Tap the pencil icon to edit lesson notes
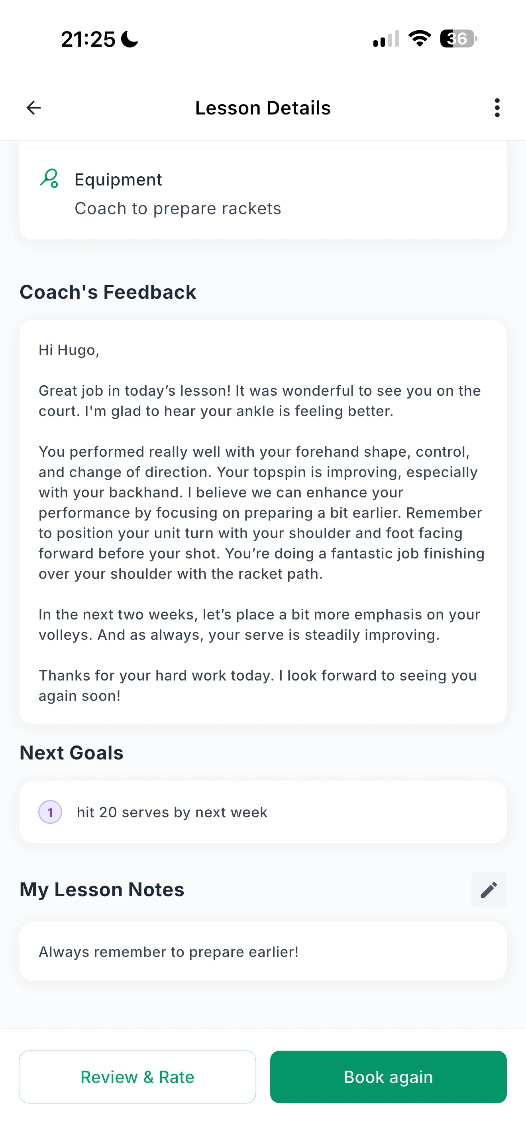Image resolution: width=526 pixels, height=1144 pixels. coord(488,890)
